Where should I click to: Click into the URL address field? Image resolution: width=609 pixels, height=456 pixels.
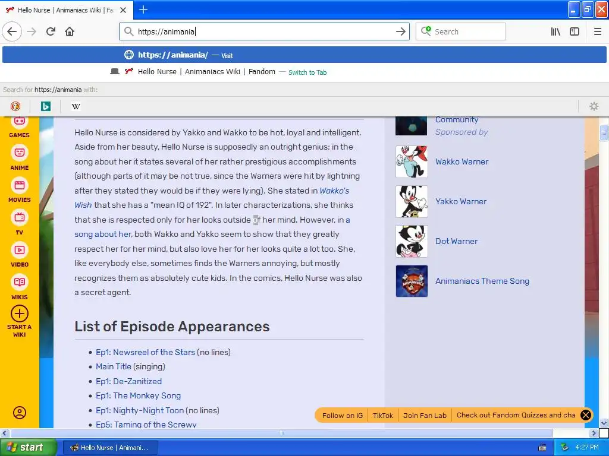click(264, 31)
